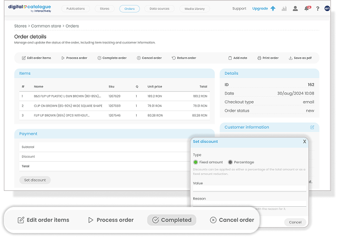Click Print order in the toolbar
Image resolution: width=337 pixels, height=237 pixels.
pyautogui.click(x=268, y=58)
